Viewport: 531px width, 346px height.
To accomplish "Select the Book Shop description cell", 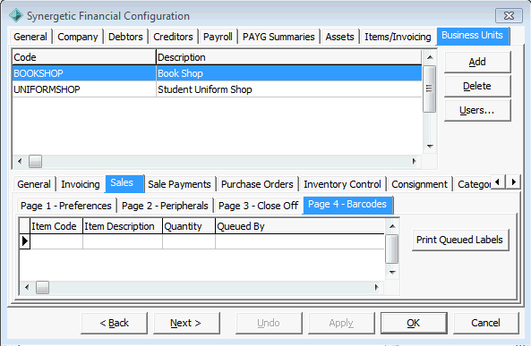I will click(x=289, y=73).
